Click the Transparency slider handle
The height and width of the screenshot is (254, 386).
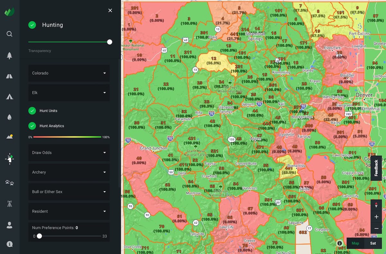[110, 42]
